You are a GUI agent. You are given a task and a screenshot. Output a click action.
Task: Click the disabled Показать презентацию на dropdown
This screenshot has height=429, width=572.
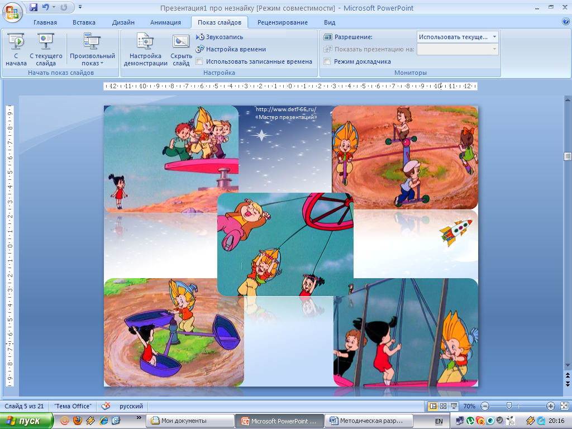point(457,49)
